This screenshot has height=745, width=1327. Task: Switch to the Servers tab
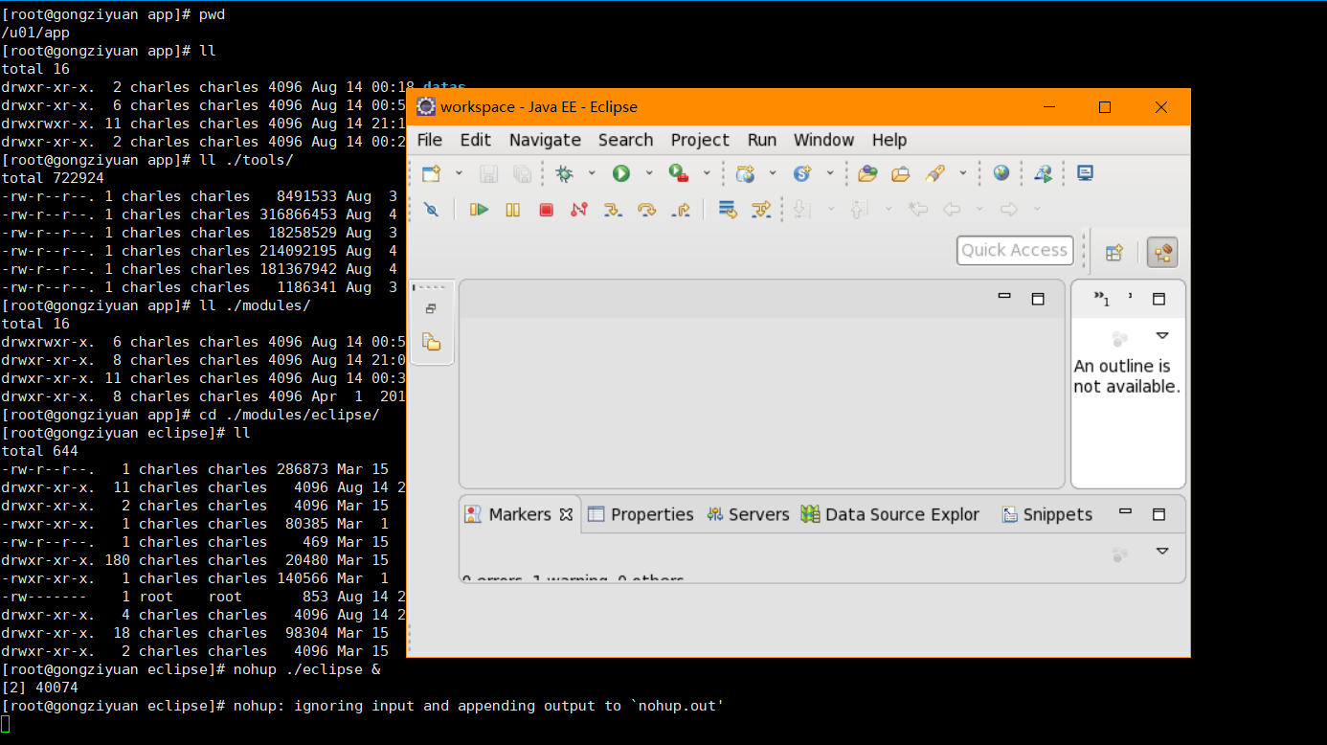[x=748, y=514]
